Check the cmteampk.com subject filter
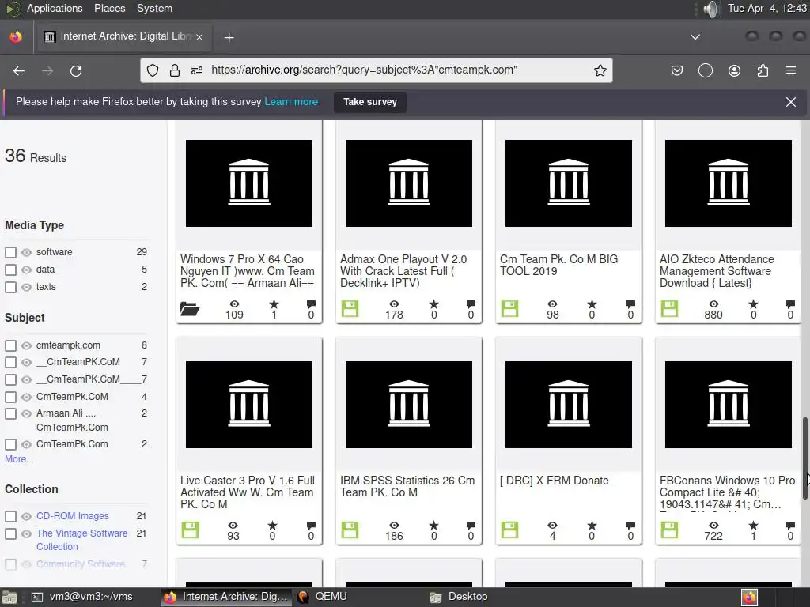The width and height of the screenshot is (810, 607). tap(10, 346)
